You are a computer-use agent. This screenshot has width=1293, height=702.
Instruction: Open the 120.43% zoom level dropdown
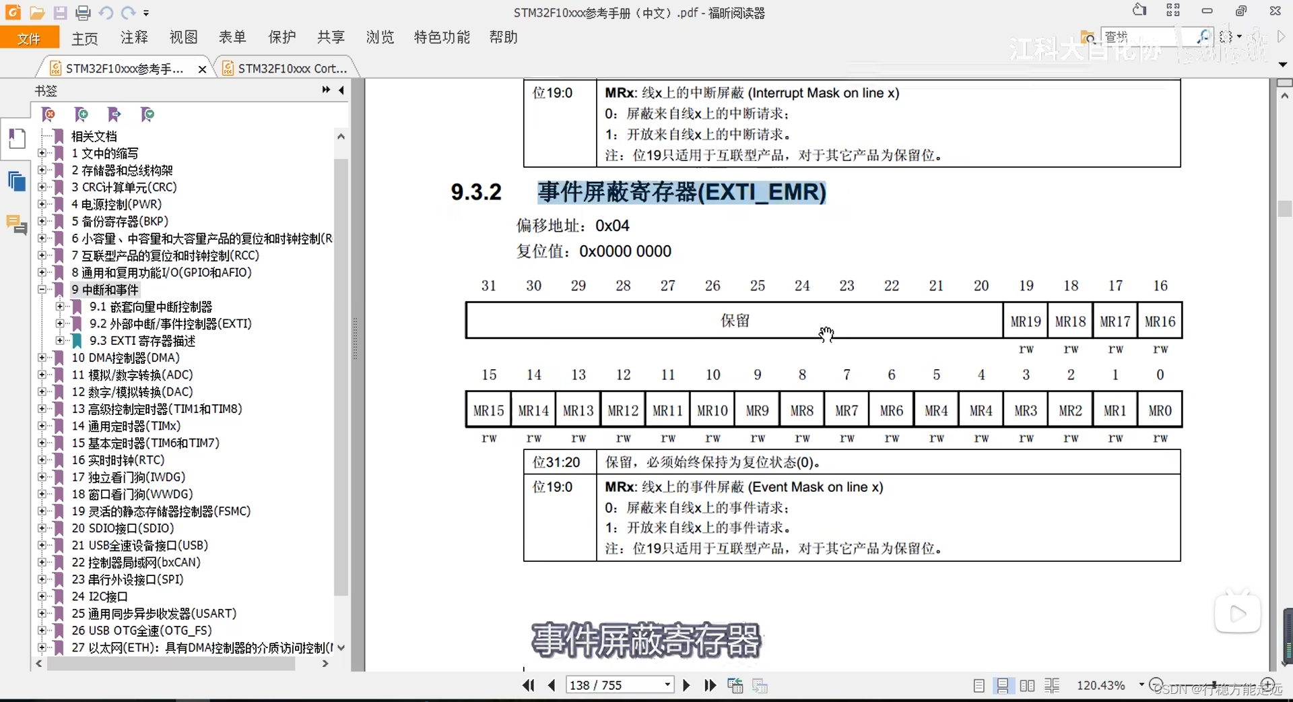click(1141, 684)
